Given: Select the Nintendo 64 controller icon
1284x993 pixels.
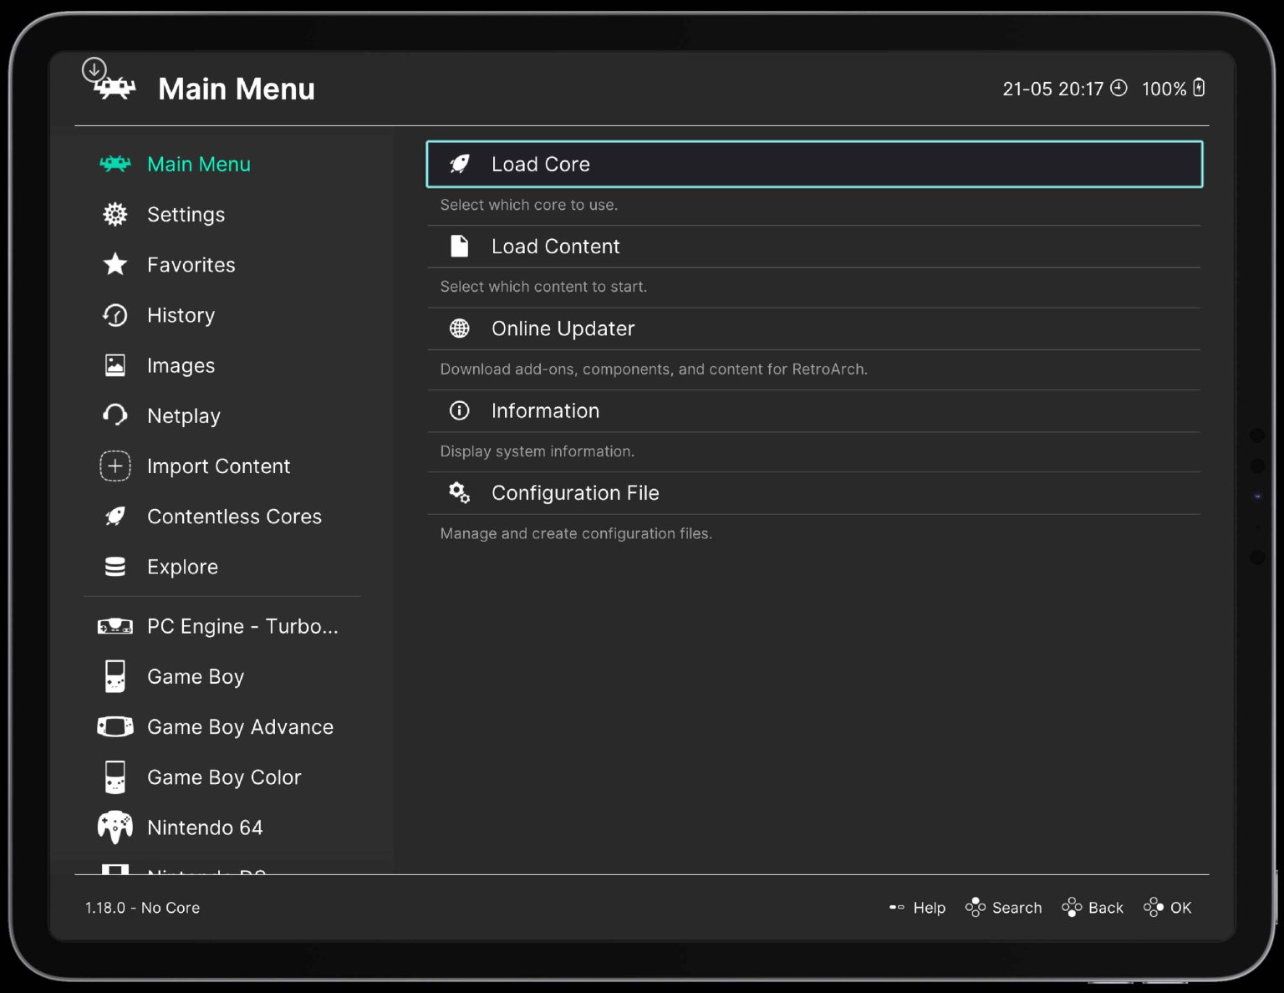Looking at the screenshot, I should tap(115, 827).
